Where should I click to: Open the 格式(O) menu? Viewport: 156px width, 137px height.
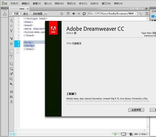pyautogui.click(x=71, y=4)
